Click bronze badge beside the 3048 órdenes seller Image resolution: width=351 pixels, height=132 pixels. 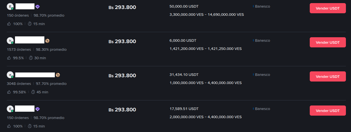[58, 75]
